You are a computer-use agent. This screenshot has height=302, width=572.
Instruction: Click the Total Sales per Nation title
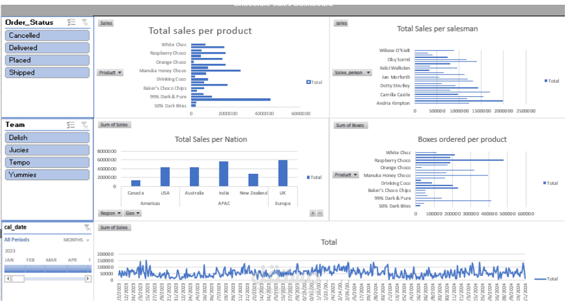point(211,139)
